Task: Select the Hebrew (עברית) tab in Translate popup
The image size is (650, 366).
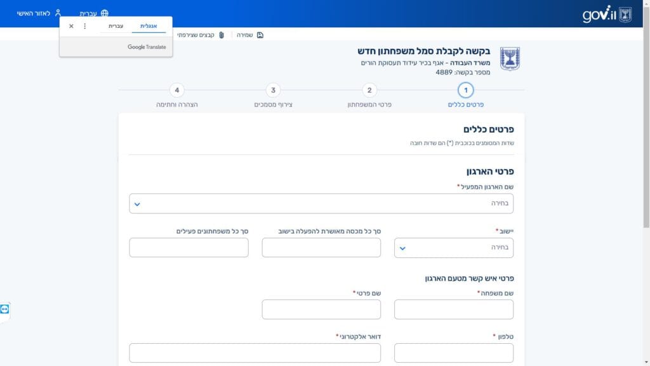Action: pyautogui.click(x=116, y=26)
